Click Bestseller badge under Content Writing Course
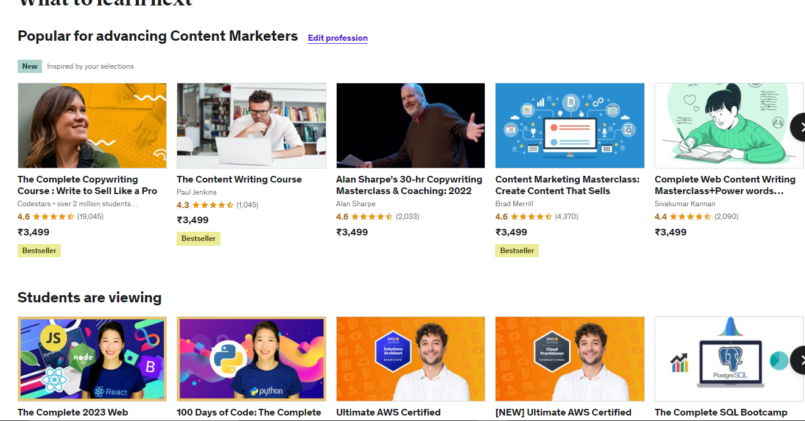Image resolution: width=805 pixels, height=421 pixels. tap(199, 238)
